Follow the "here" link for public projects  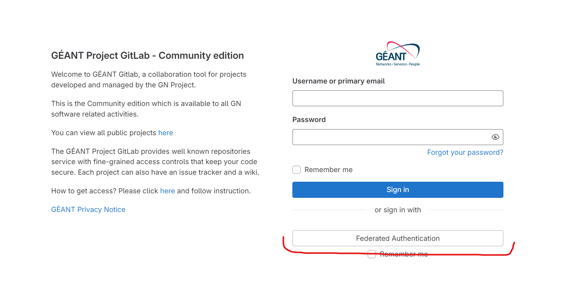coord(165,133)
